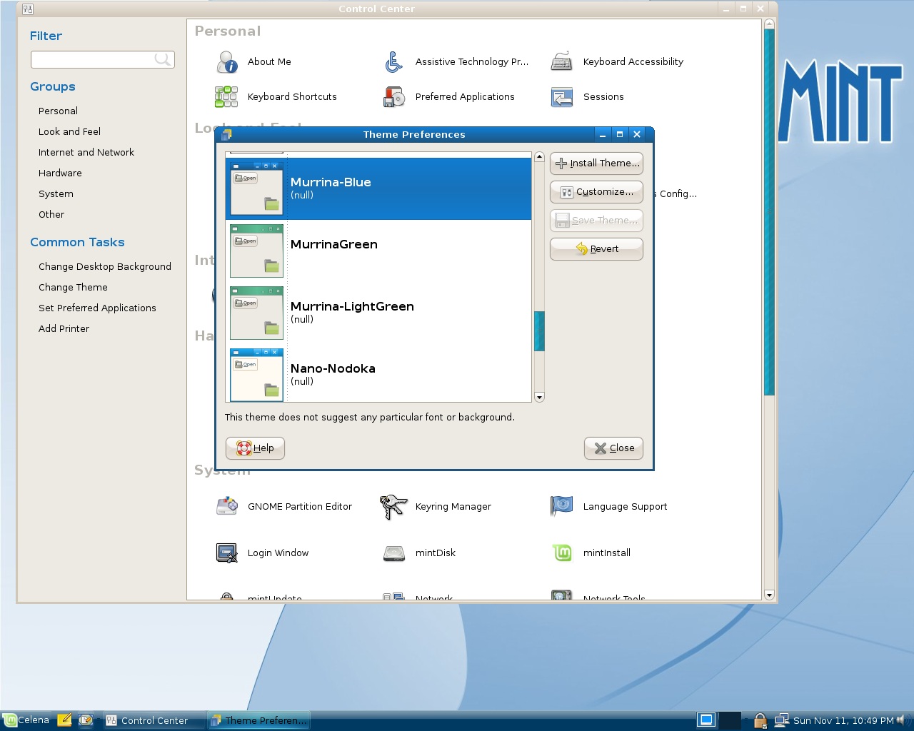Switch to Theme Preferences taskbar item

click(259, 720)
